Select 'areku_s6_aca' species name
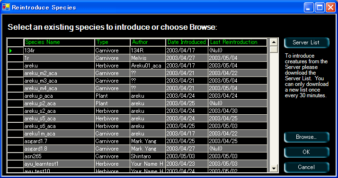Screen dimensions: 338x178 click(59, 126)
